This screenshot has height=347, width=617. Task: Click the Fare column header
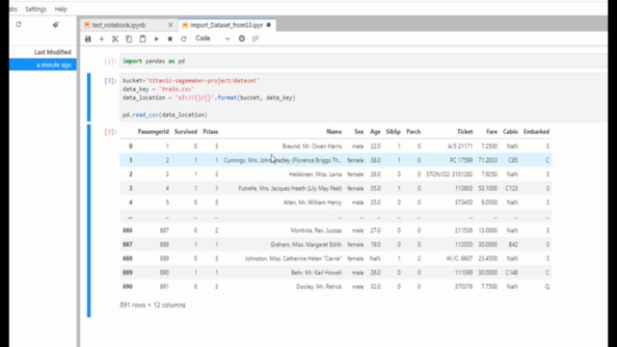coord(492,132)
